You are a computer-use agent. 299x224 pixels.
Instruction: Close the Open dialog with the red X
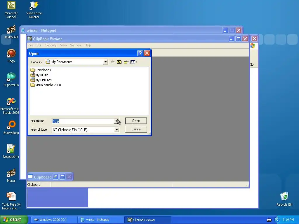click(147, 53)
